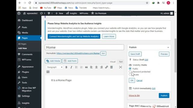Select the Public visibility option
Screen dimensions: 193x108
coord(130,69)
